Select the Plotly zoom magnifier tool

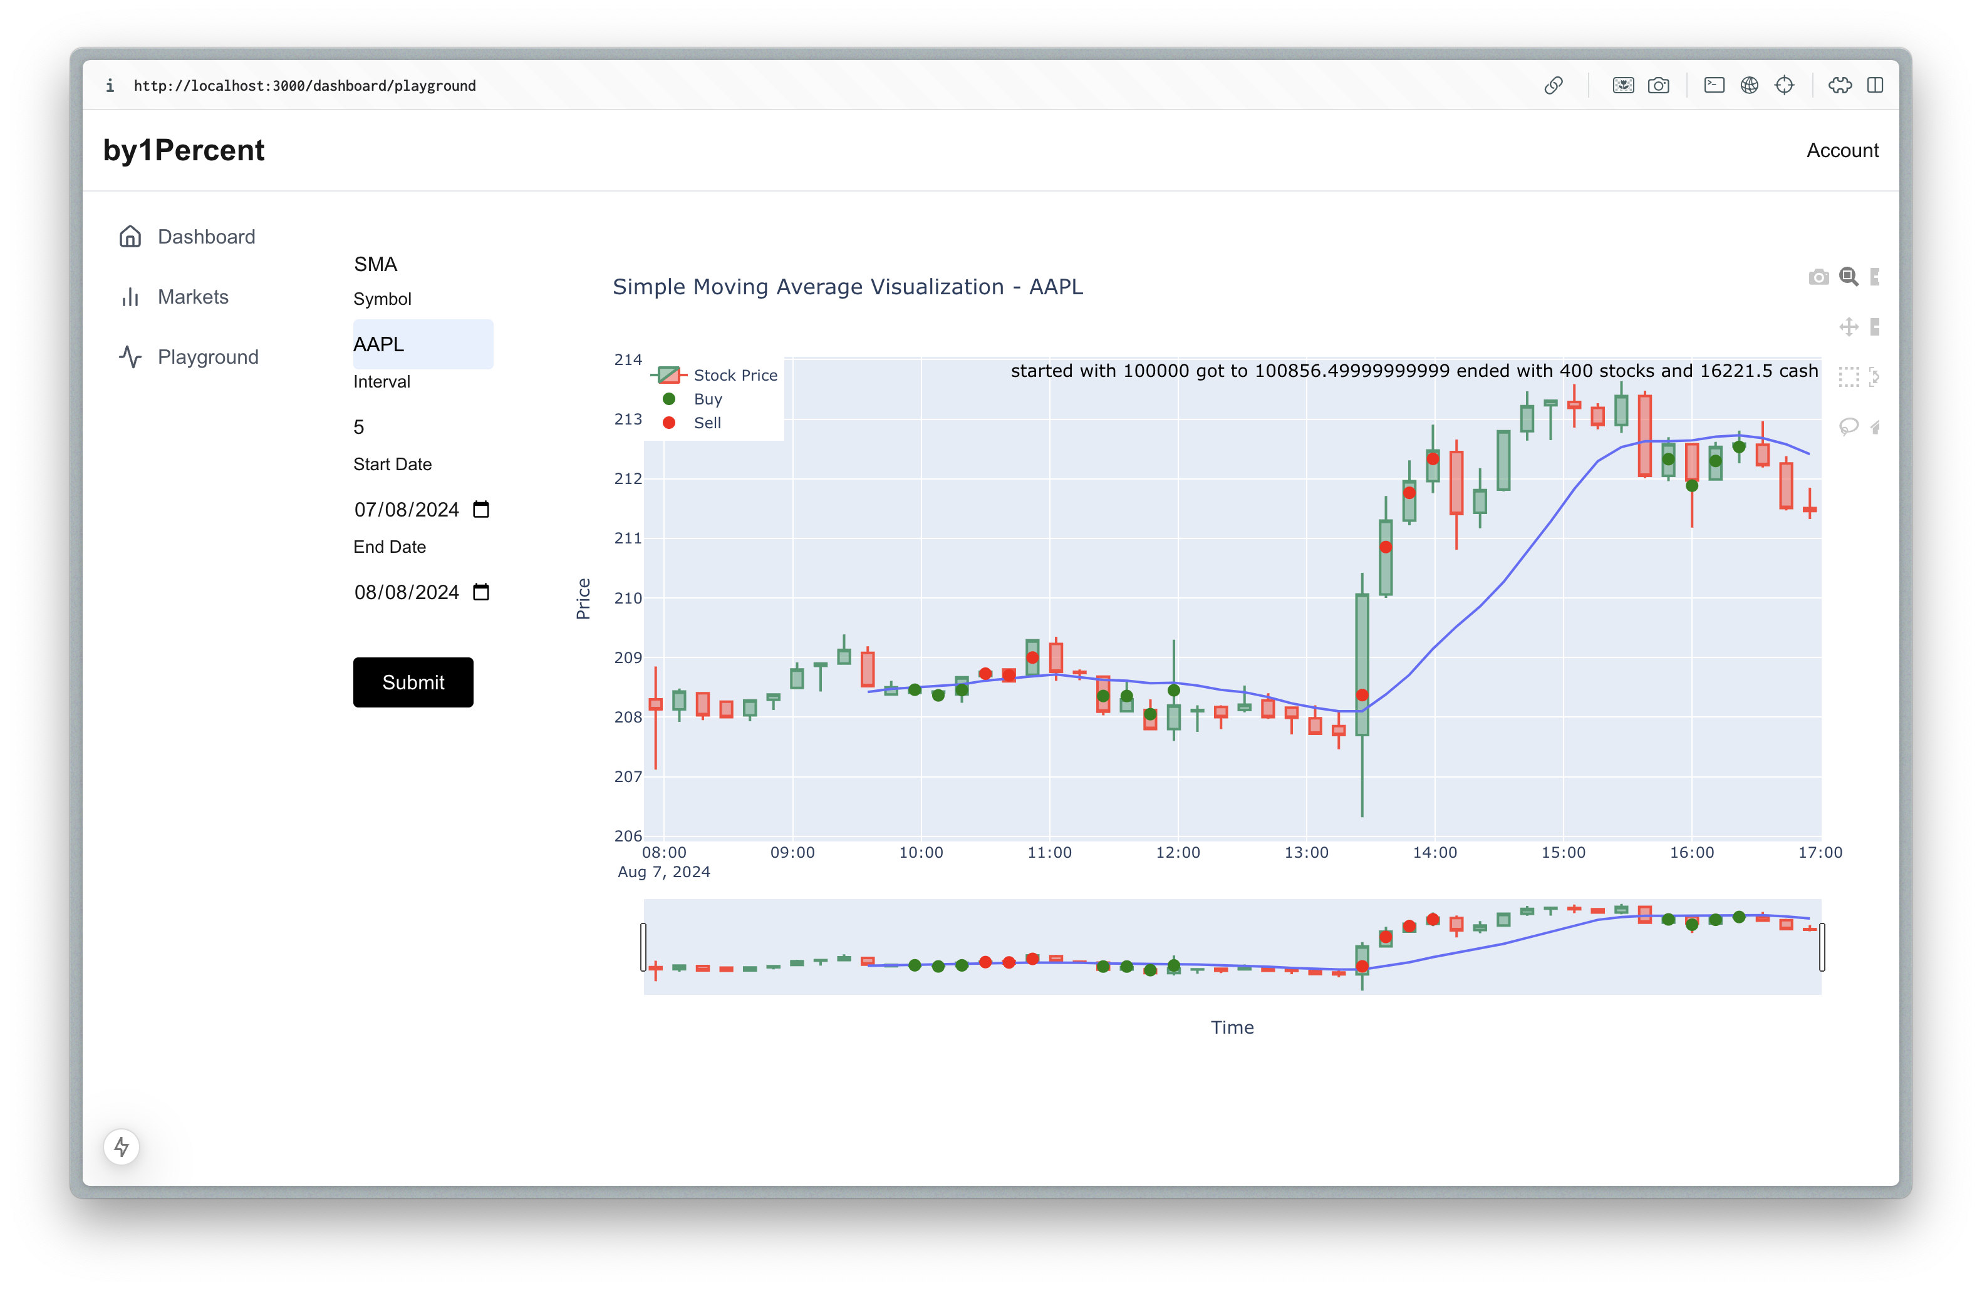tap(1848, 277)
